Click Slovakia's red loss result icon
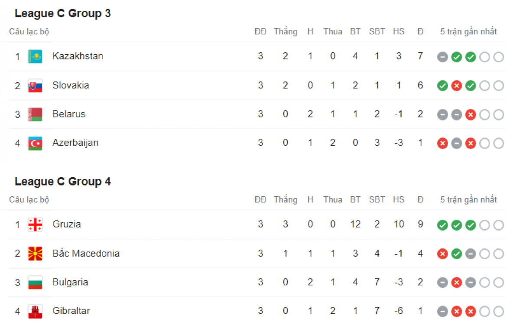The image size is (520, 335). (x=456, y=86)
